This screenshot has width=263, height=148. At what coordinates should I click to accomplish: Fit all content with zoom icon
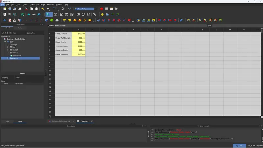(5, 14)
